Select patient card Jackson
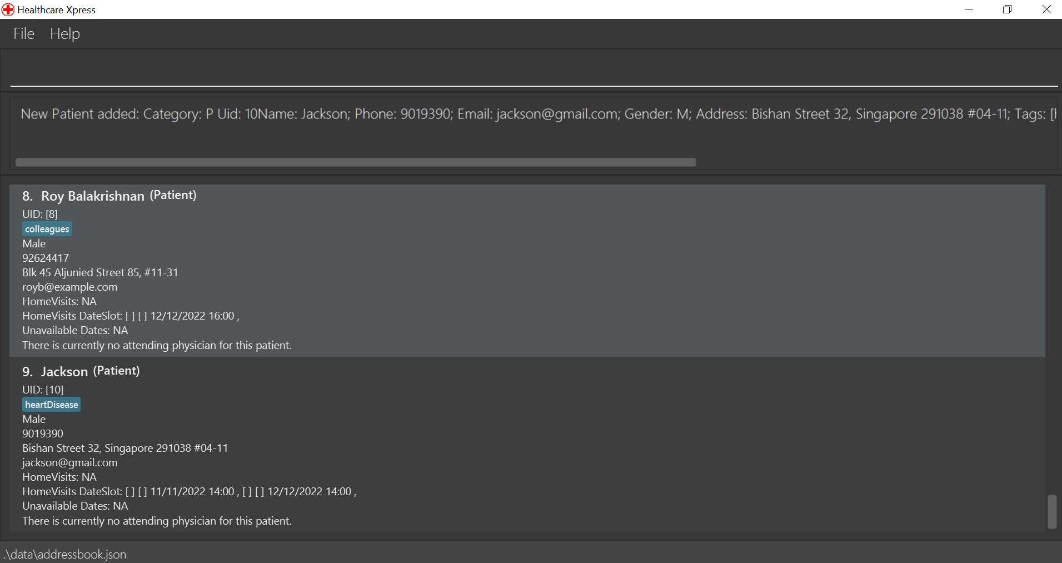 click(527, 445)
